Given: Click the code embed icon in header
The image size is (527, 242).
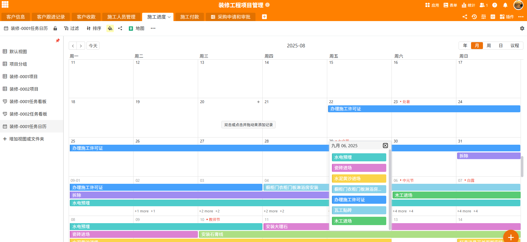Looking at the screenshot, I should [x=493, y=17].
